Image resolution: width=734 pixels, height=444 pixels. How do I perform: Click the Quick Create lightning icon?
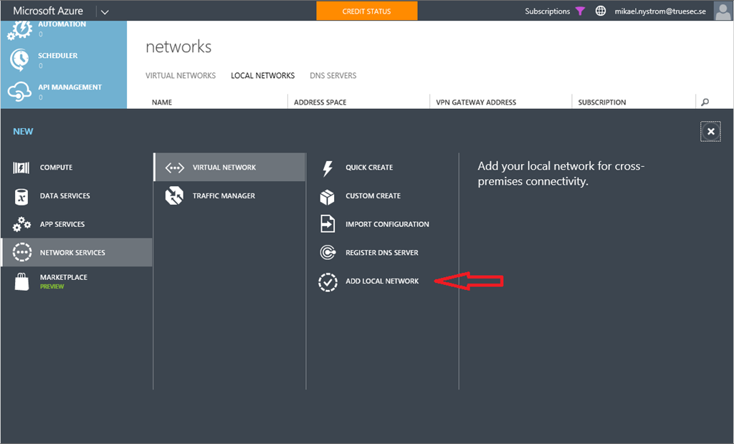pos(328,168)
